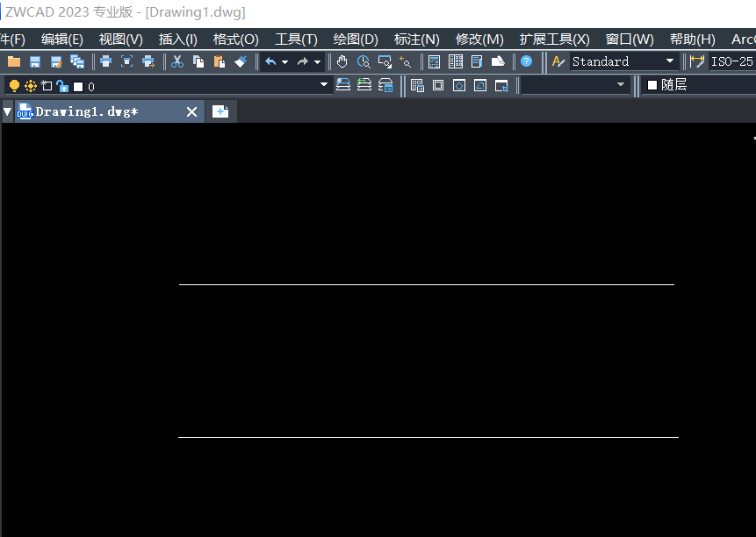Click the viewports dialog icon
This screenshot has width=756, height=537.
tap(417, 86)
